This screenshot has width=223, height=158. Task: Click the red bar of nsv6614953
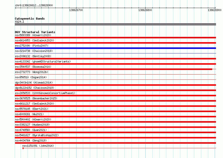(115, 43)
